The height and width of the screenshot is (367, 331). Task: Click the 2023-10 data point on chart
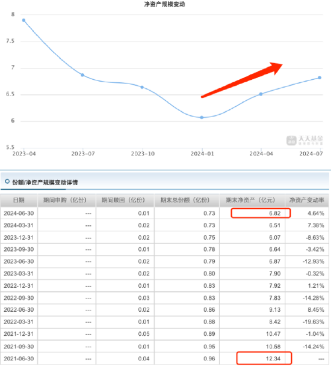tap(142, 87)
